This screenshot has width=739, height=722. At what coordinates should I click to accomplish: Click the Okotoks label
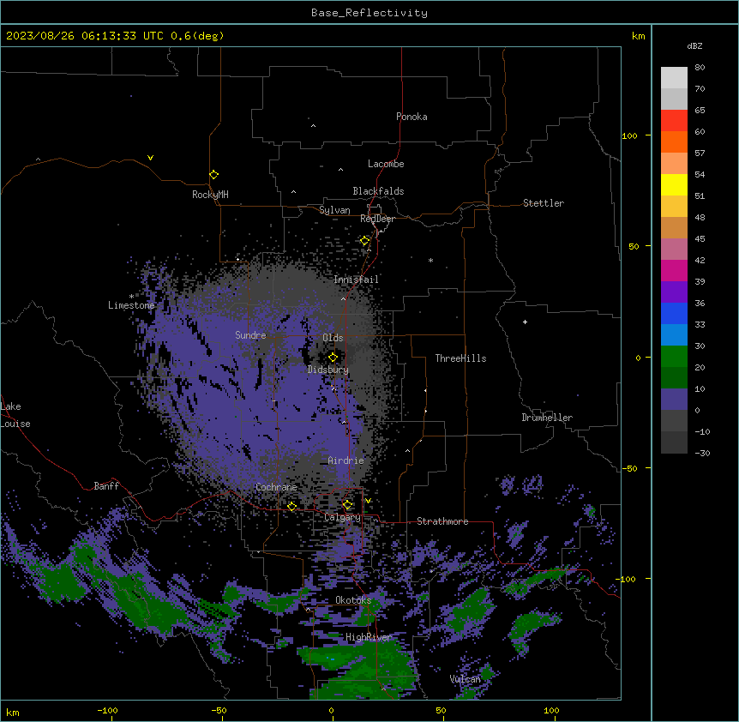coord(353,600)
